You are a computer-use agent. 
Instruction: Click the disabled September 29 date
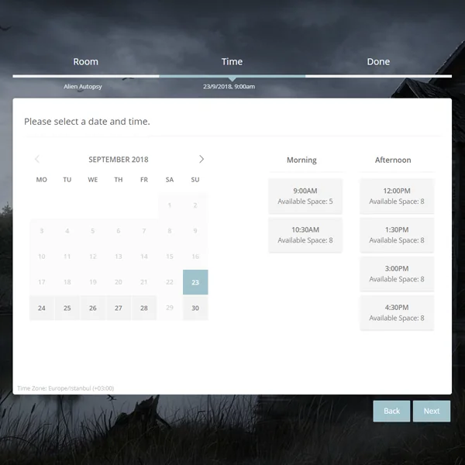click(170, 308)
